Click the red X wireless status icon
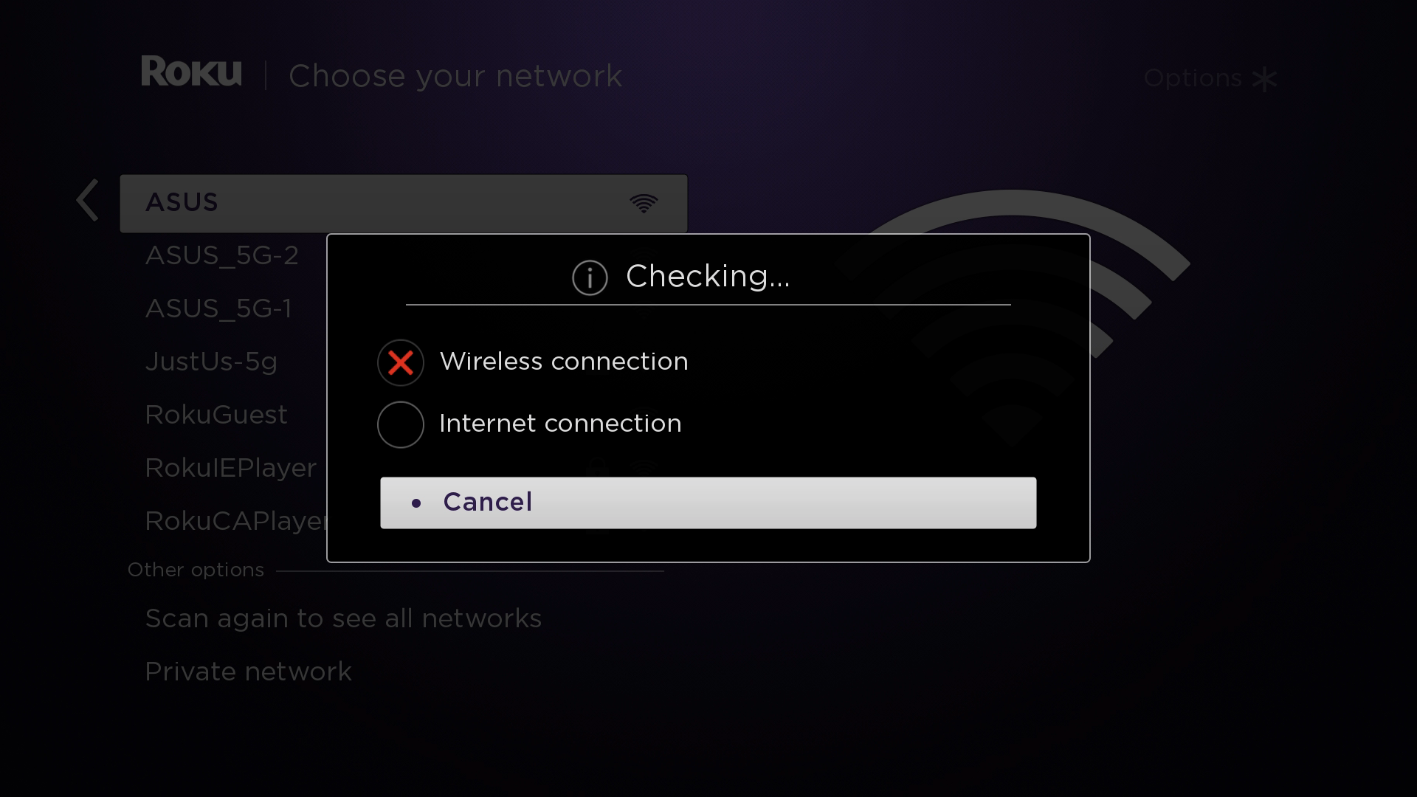This screenshot has height=797, width=1417. 401,362
